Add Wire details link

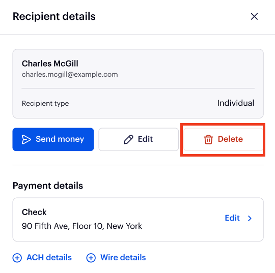point(116,258)
